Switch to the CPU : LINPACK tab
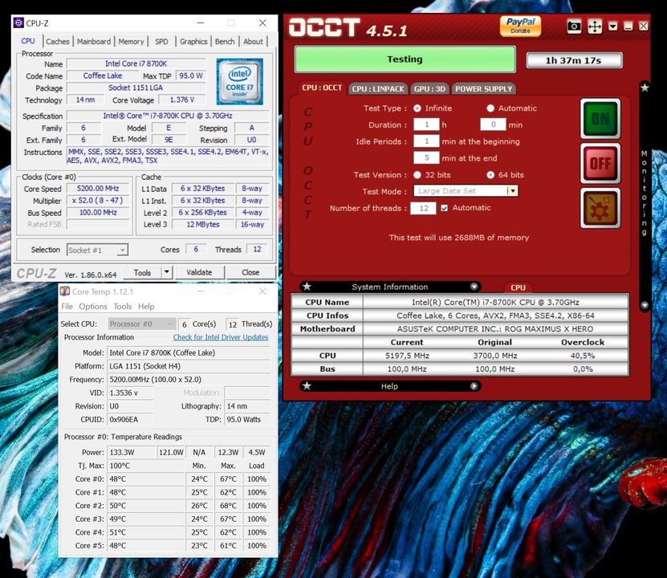667x578 pixels. (378, 89)
